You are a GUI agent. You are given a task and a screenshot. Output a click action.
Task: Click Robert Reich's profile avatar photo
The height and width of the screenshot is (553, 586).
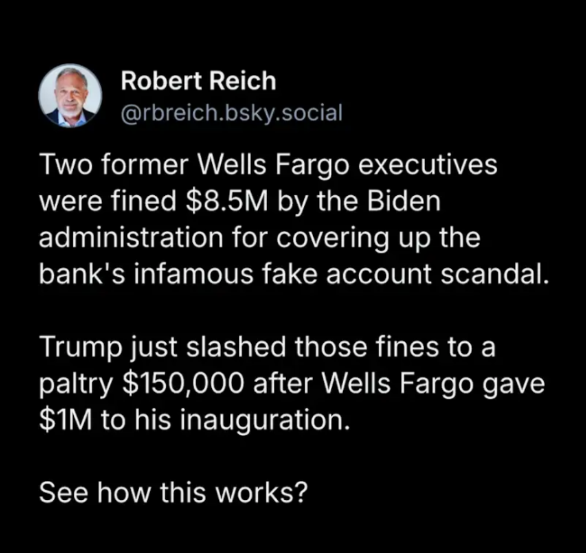[70, 96]
